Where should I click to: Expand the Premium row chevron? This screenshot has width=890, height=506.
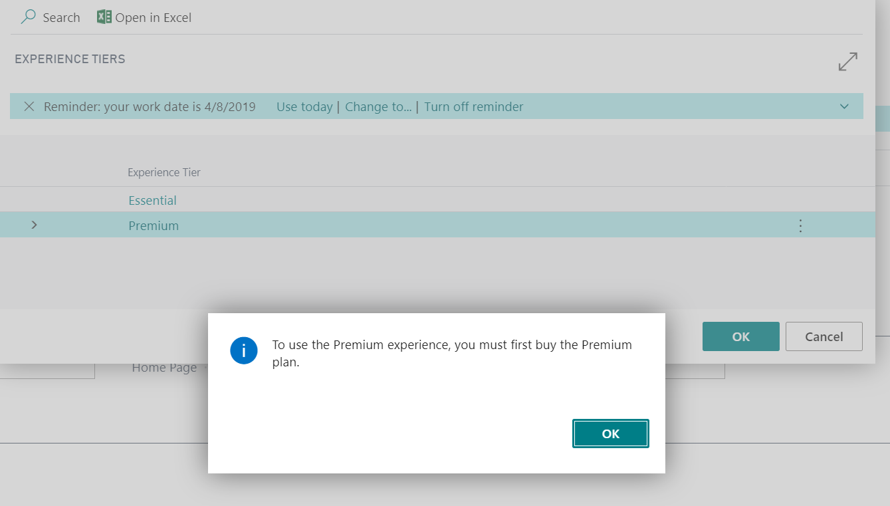pyautogui.click(x=34, y=225)
